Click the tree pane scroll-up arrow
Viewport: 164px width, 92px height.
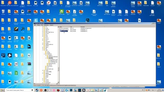(58, 27)
